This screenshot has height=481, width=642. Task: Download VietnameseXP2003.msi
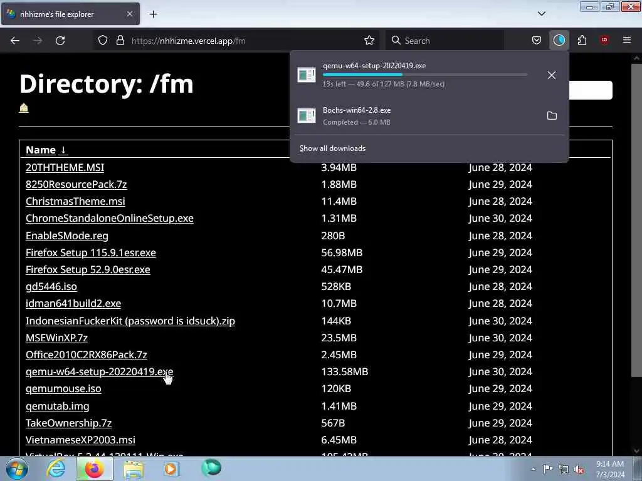pyautogui.click(x=80, y=440)
